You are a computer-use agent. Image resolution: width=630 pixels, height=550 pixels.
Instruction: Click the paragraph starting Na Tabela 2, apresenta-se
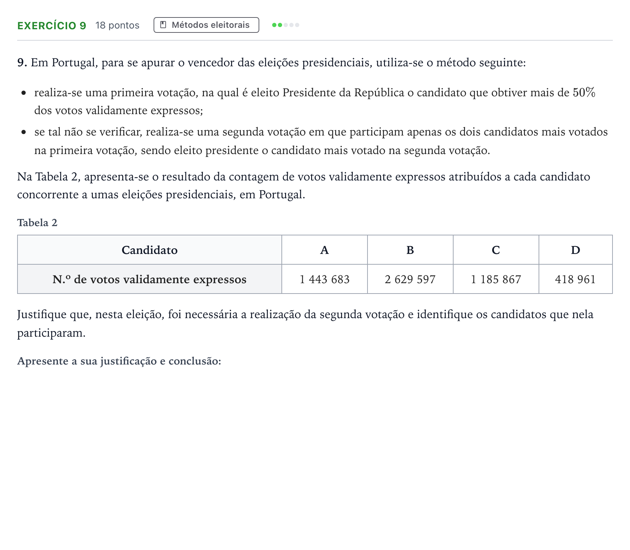pyautogui.click(x=304, y=185)
